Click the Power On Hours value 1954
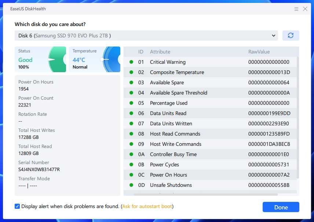 tap(23, 89)
